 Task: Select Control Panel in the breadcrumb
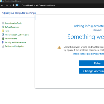(27, 5)
